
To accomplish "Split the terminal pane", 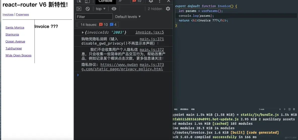I will 289,109.
